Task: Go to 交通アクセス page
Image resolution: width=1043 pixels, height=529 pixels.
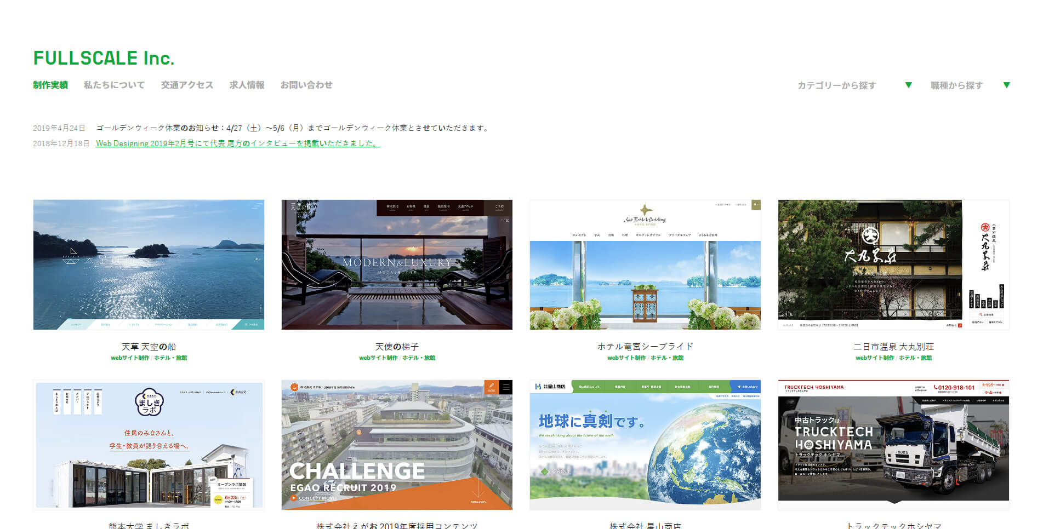Action: tap(187, 85)
